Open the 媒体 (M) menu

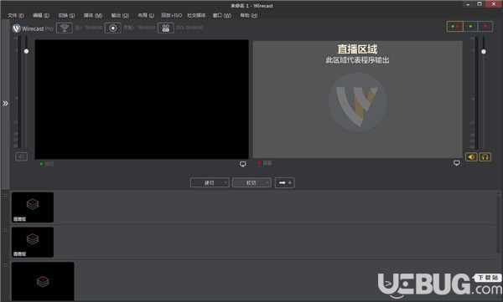(x=93, y=15)
